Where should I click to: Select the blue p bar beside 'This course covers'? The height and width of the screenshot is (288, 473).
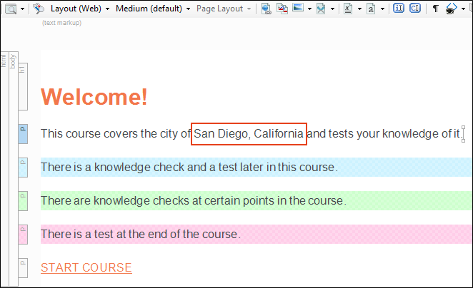[x=23, y=134]
